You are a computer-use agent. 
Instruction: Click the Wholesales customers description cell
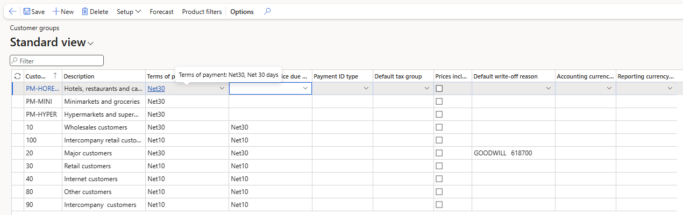[104, 127]
